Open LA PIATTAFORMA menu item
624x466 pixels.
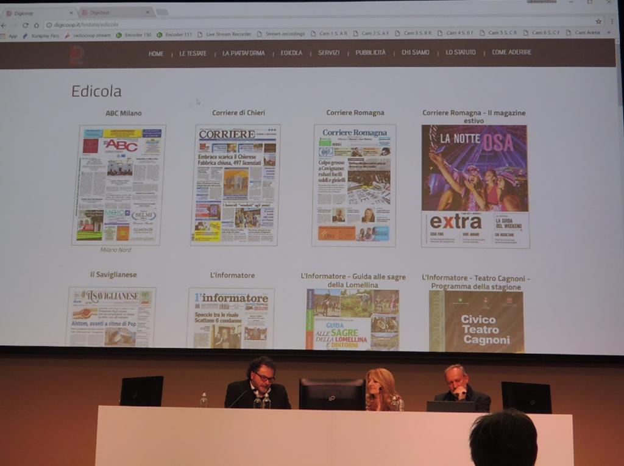click(x=244, y=53)
